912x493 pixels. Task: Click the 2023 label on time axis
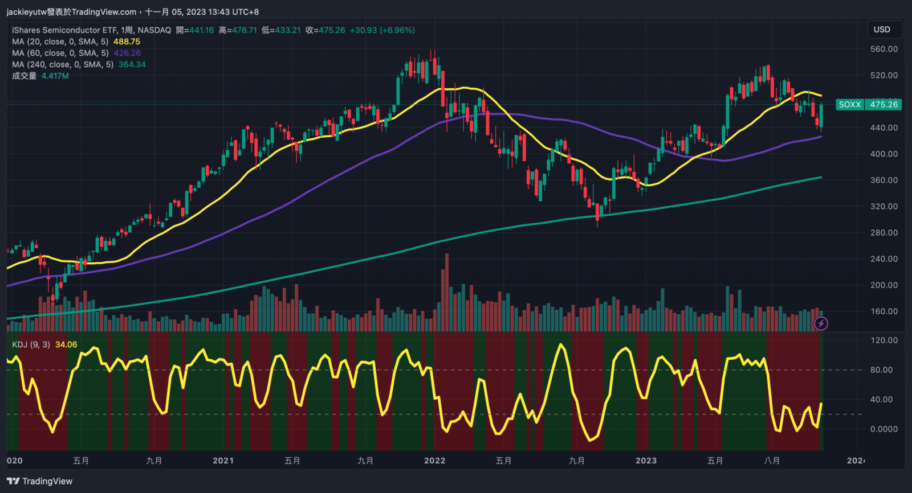coord(646,461)
